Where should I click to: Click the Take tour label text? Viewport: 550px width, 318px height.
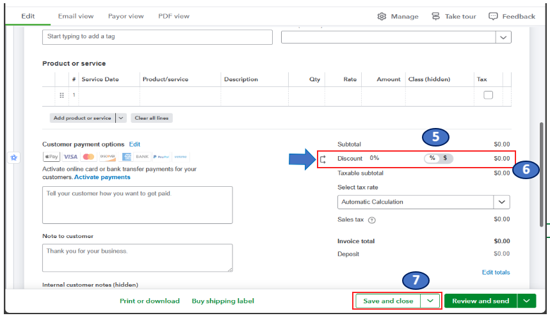tap(460, 17)
